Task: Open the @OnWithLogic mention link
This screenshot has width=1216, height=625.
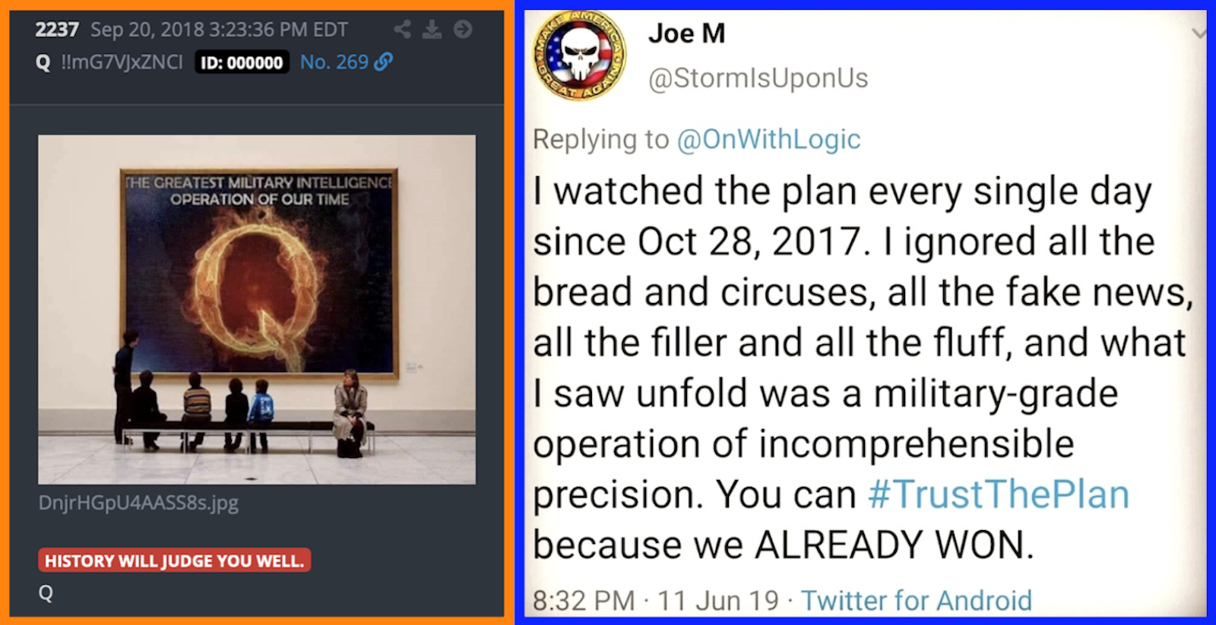Action: pos(768,140)
